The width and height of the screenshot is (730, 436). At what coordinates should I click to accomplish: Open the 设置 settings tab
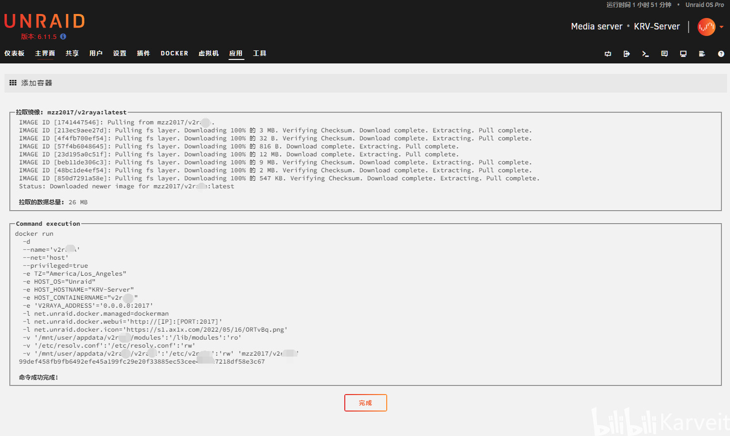(120, 53)
